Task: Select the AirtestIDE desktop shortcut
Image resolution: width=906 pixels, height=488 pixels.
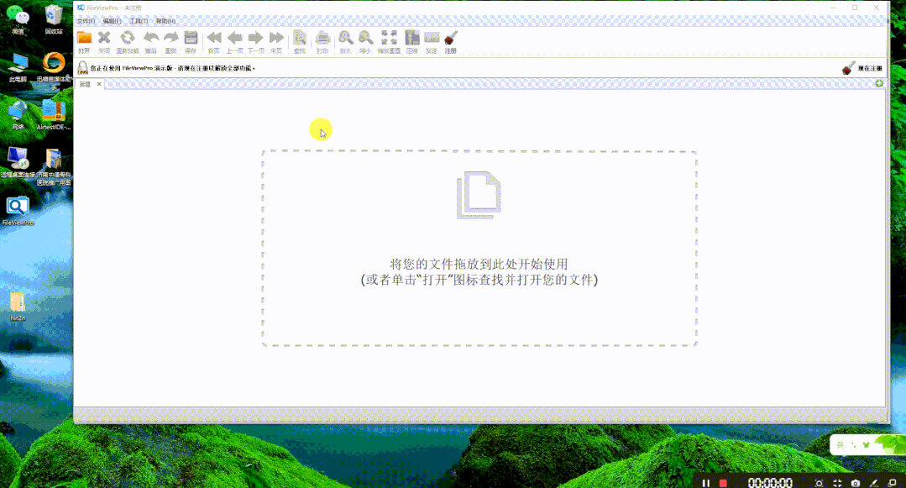Action: 54,115
